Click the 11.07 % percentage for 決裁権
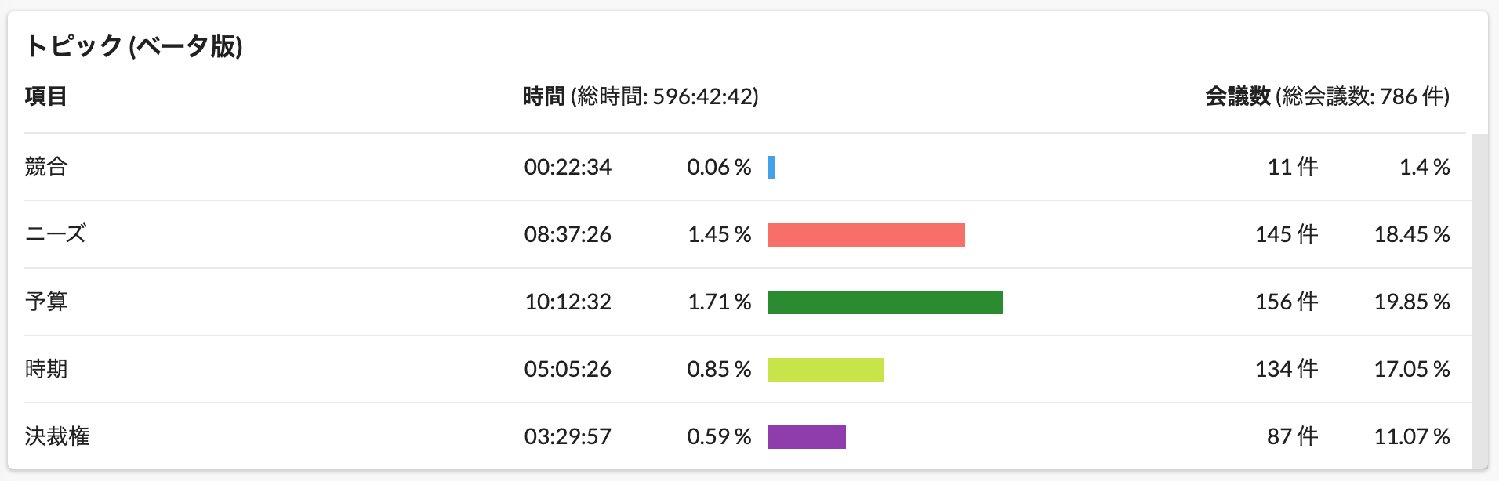The width and height of the screenshot is (1499, 481). tap(1412, 436)
